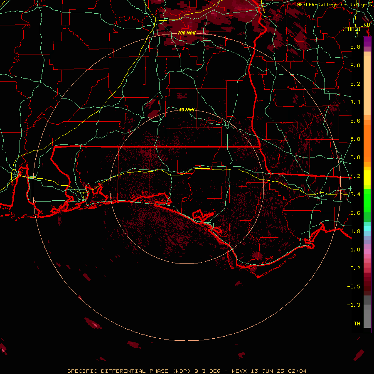Click the 9.8 value on color scale
This screenshot has height=374, width=374.
(355, 47)
